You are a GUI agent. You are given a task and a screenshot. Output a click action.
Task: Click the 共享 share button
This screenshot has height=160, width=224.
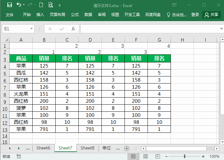pyautogui.click(x=212, y=15)
